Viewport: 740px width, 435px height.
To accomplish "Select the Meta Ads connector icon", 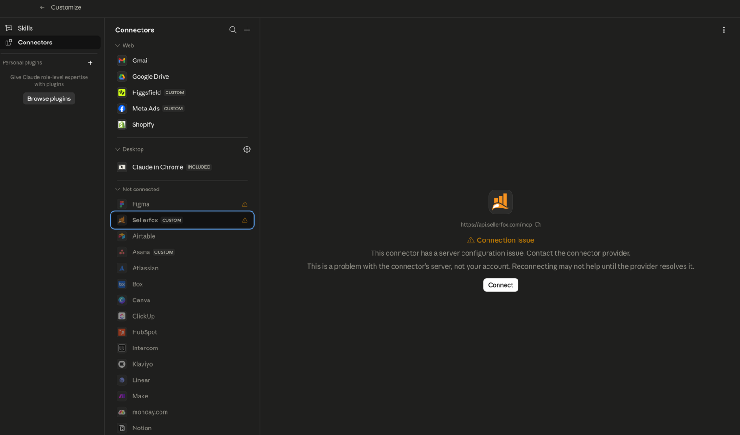I will click(x=122, y=109).
